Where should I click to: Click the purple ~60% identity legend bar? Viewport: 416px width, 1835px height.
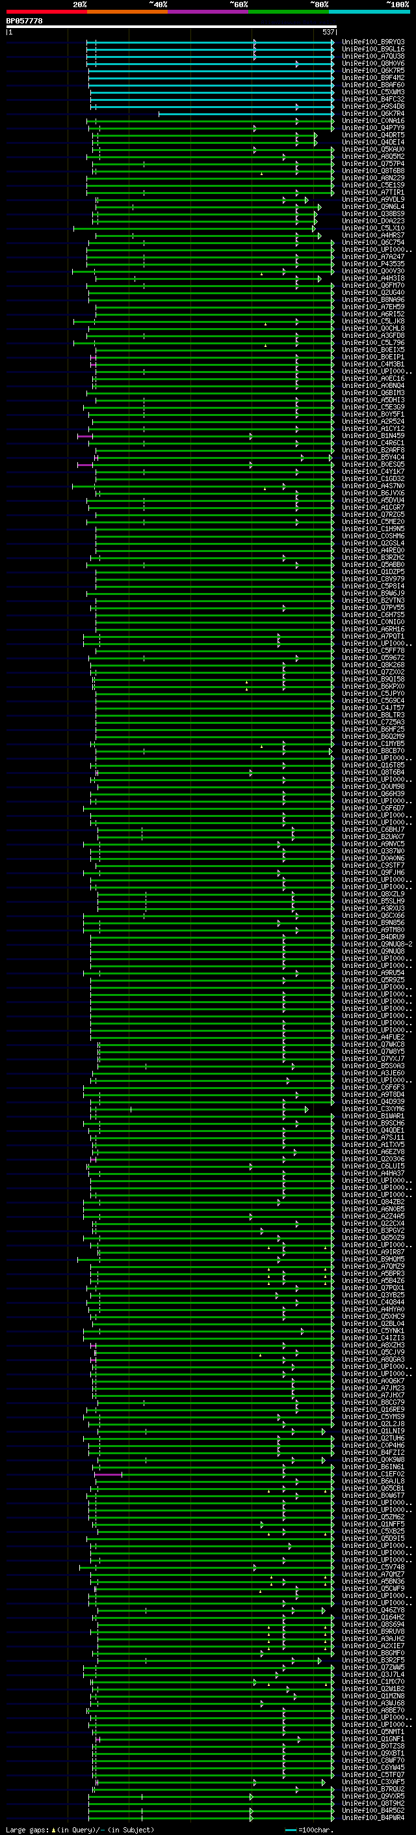click(207, 12)
